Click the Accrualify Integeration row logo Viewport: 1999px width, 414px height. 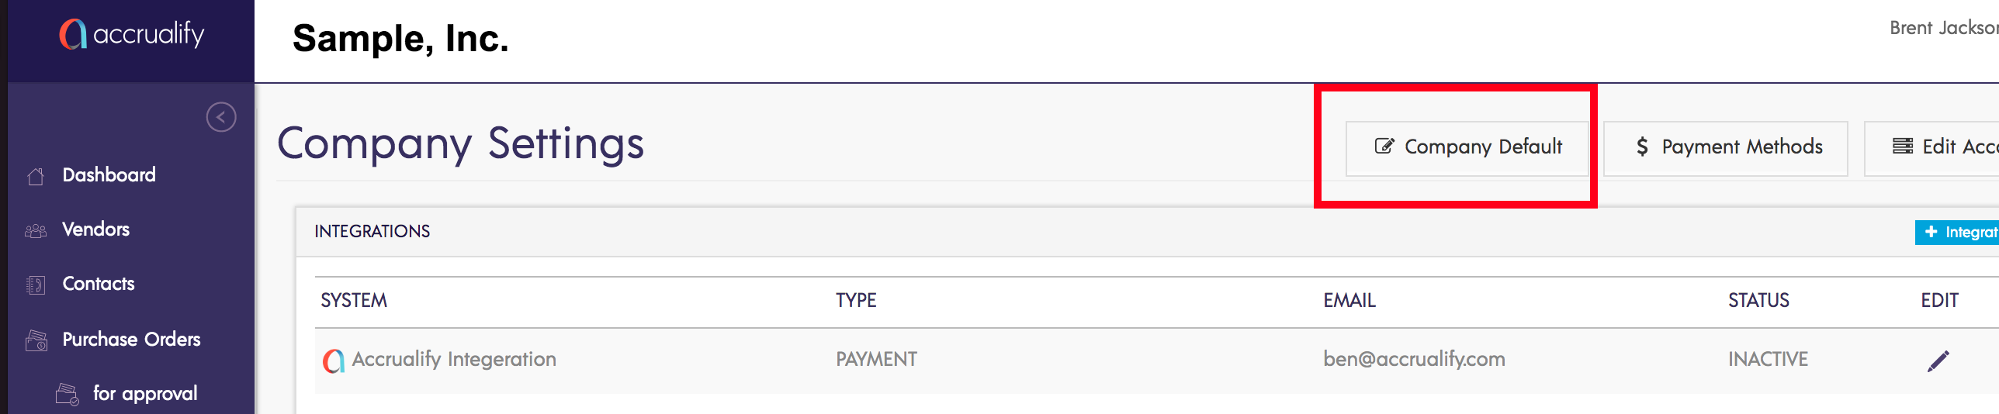pos(334,361)
